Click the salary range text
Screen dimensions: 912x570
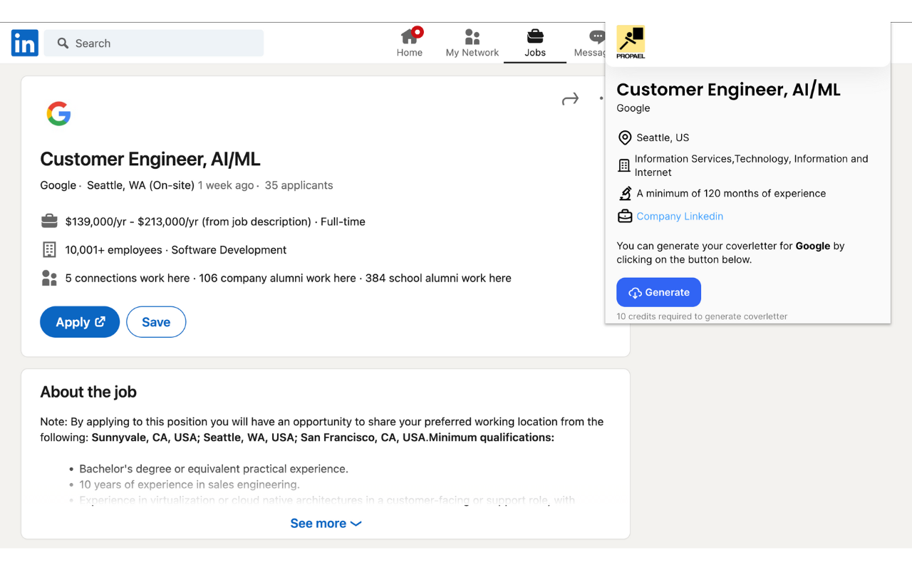coord(188,222)
